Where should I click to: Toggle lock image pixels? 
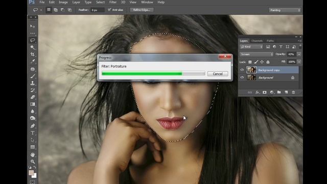click(256, 62)
